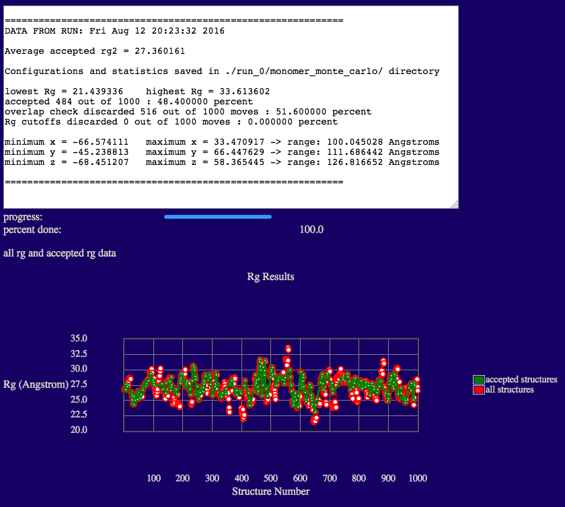Click the 'overlap check discarded 516' line
This screenshot has height=507, width=565.
click(x=188, y=112)
